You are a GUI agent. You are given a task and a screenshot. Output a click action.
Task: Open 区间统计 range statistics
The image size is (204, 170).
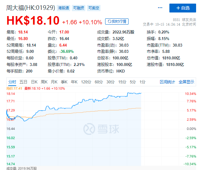pyautogui.click(x=167, y=82)
